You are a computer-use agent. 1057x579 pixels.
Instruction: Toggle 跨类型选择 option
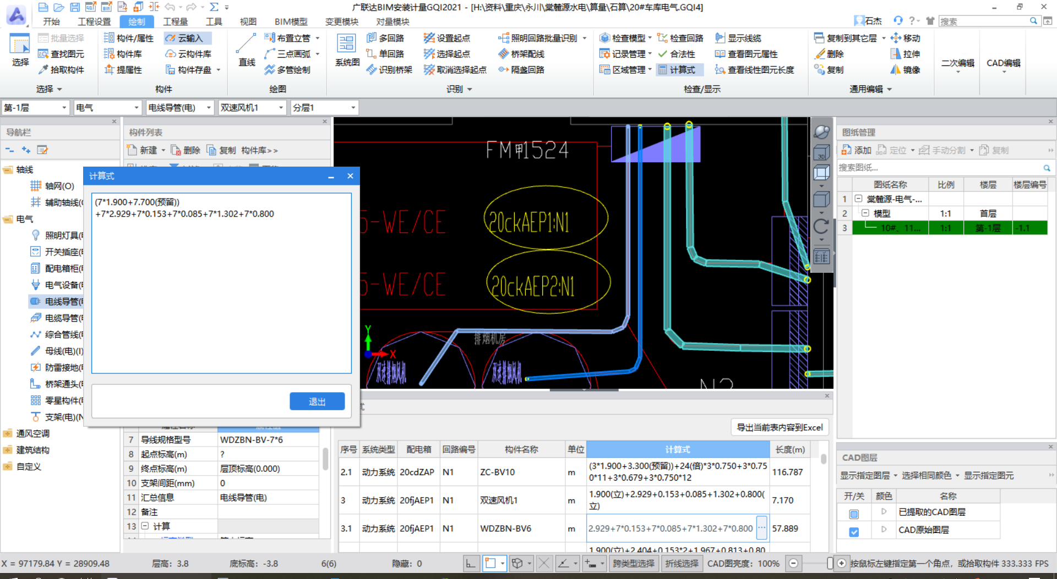point(634,564)
